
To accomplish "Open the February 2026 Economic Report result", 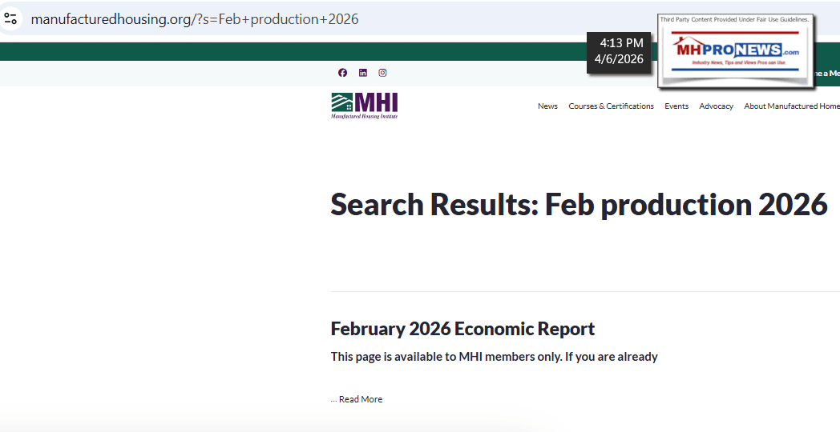I will point(462,329).
